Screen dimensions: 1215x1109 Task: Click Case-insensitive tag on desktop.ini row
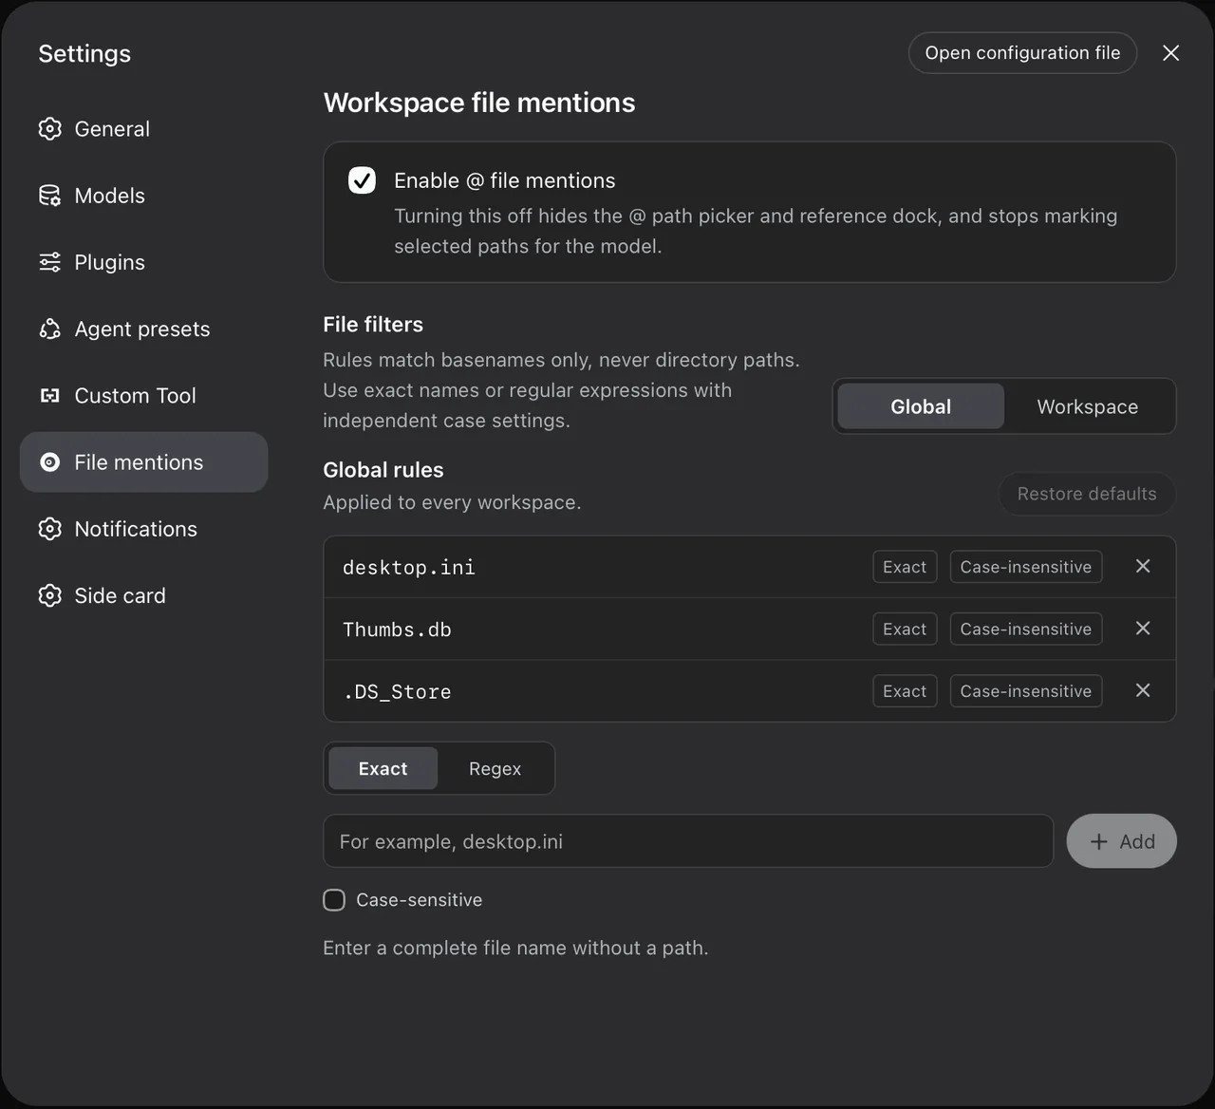pos(1026,567)
